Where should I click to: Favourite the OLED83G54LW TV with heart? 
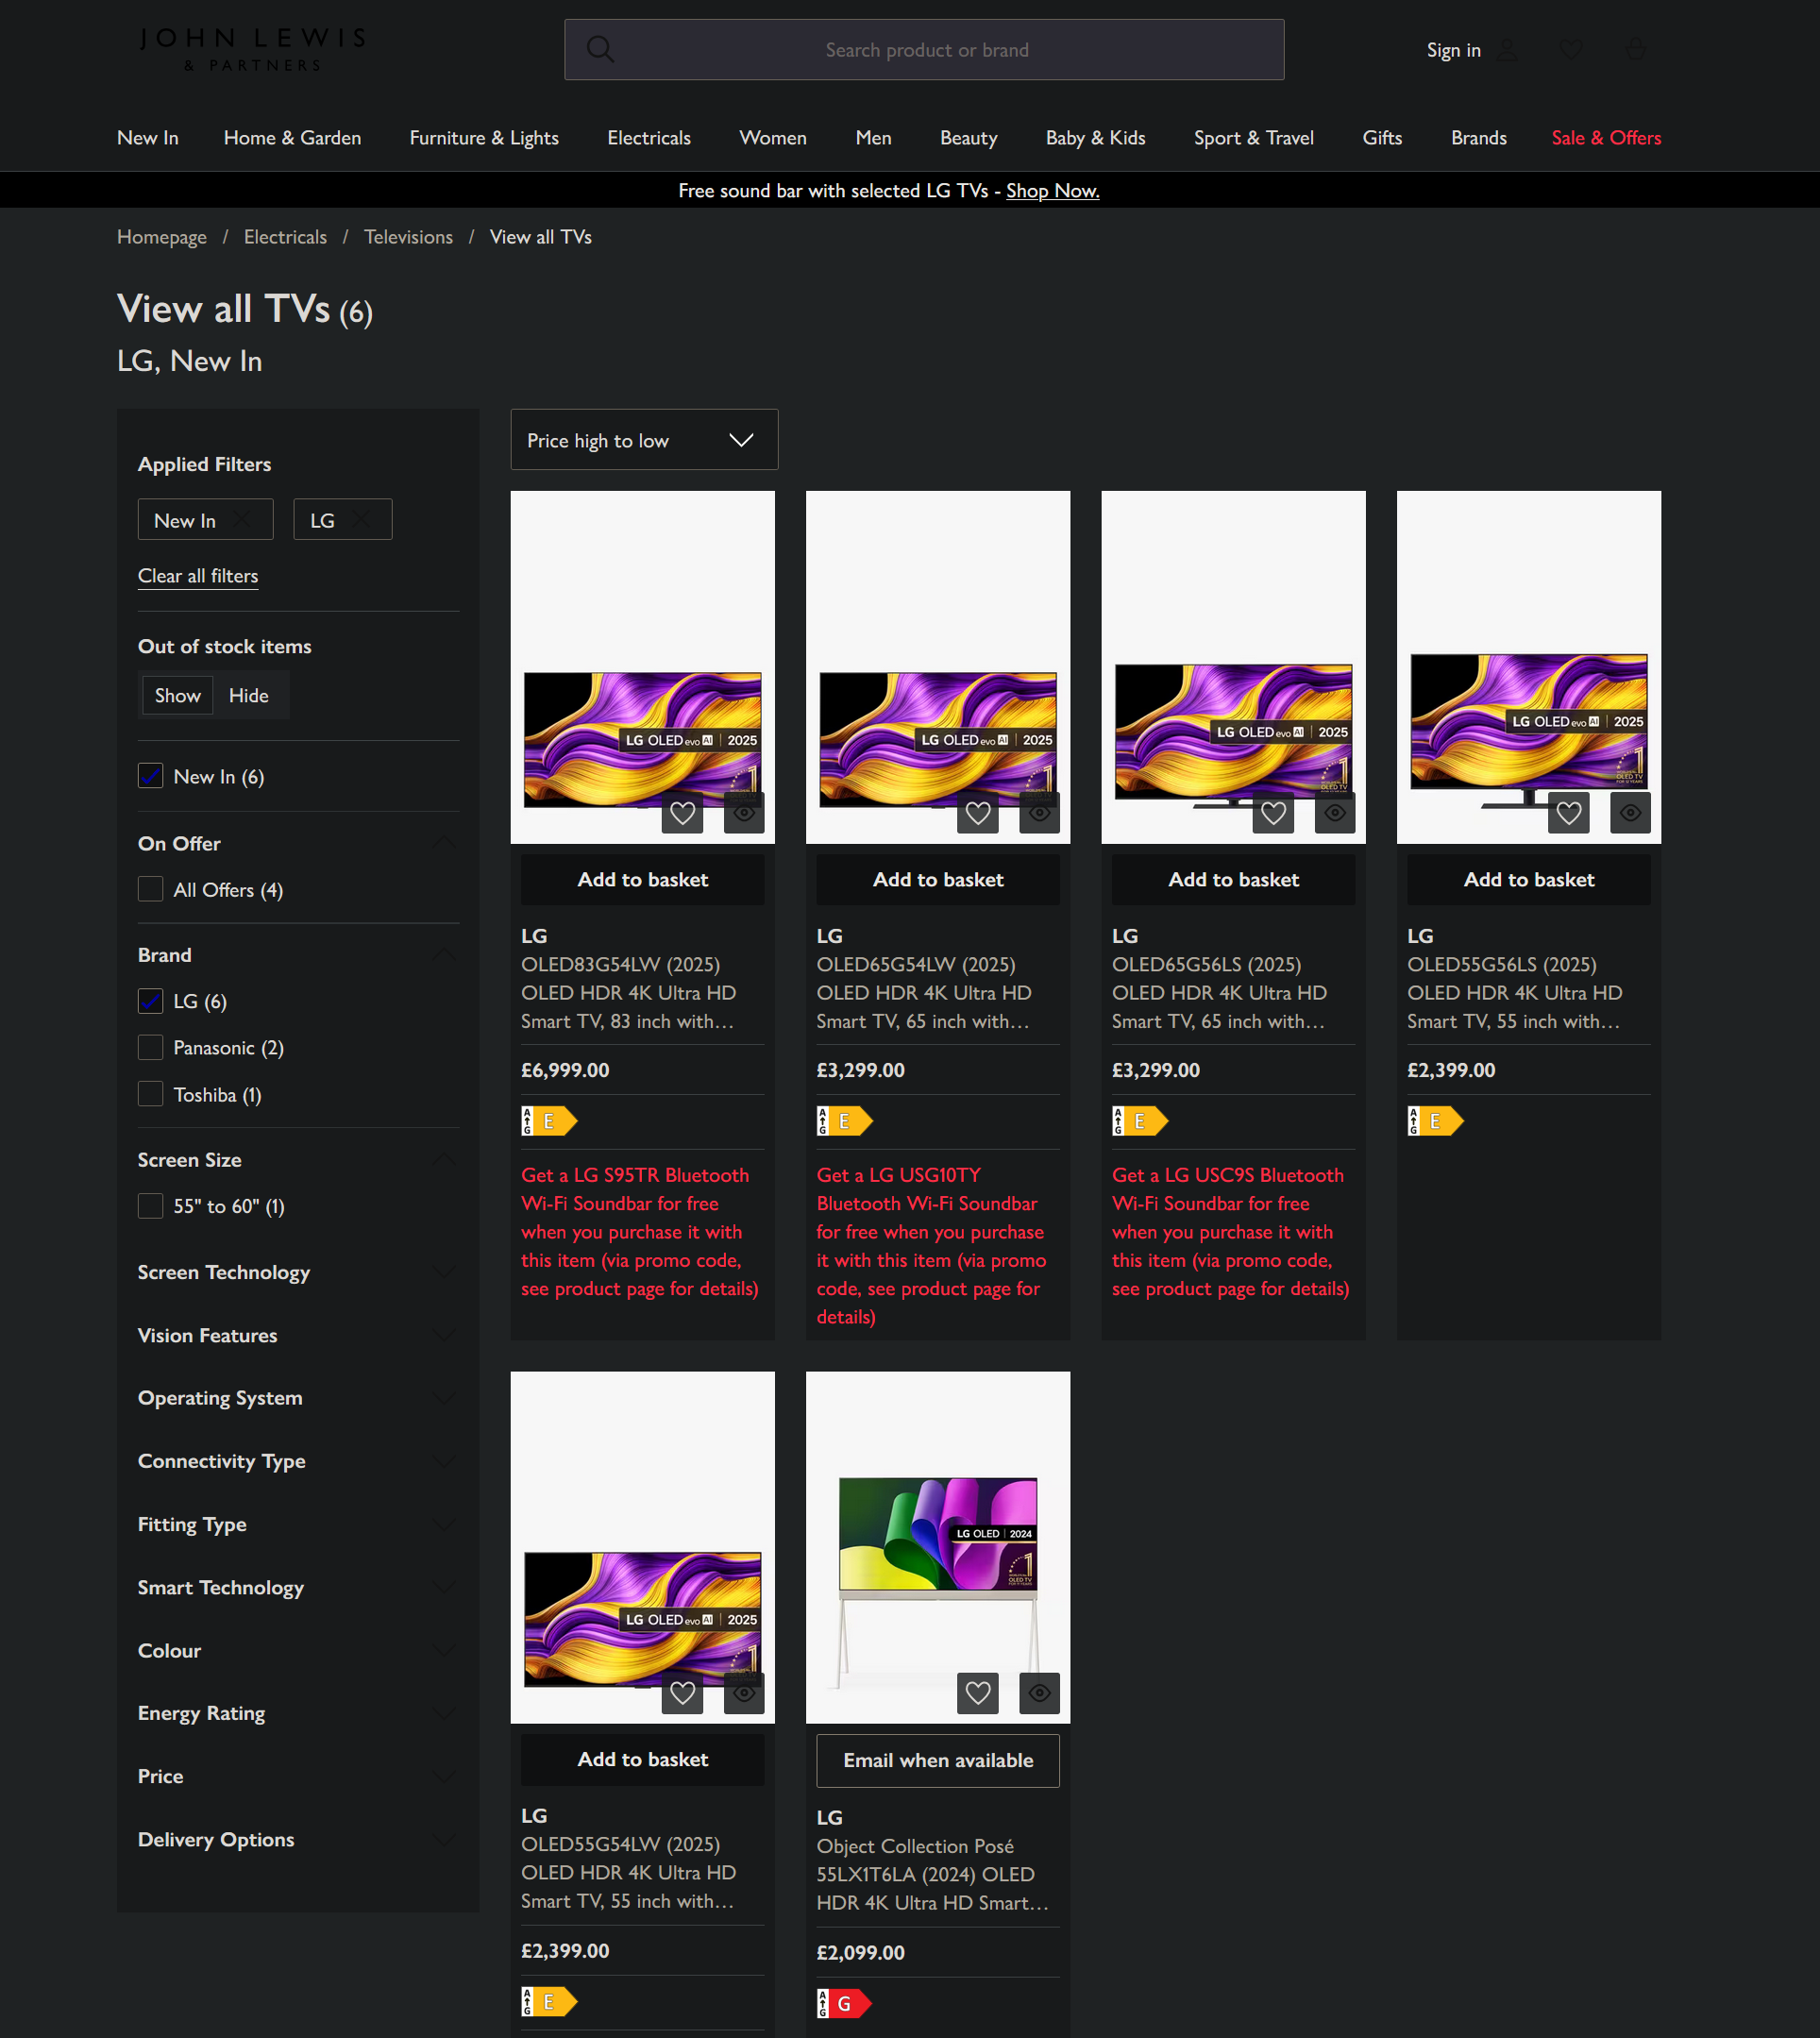682,813
